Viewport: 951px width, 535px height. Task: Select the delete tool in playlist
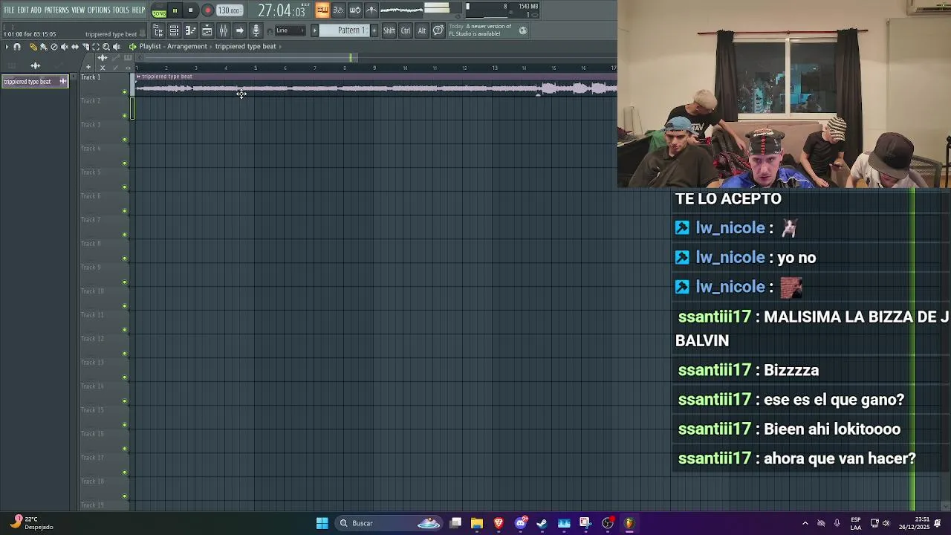pyautogui.click(x=54, y=47)
